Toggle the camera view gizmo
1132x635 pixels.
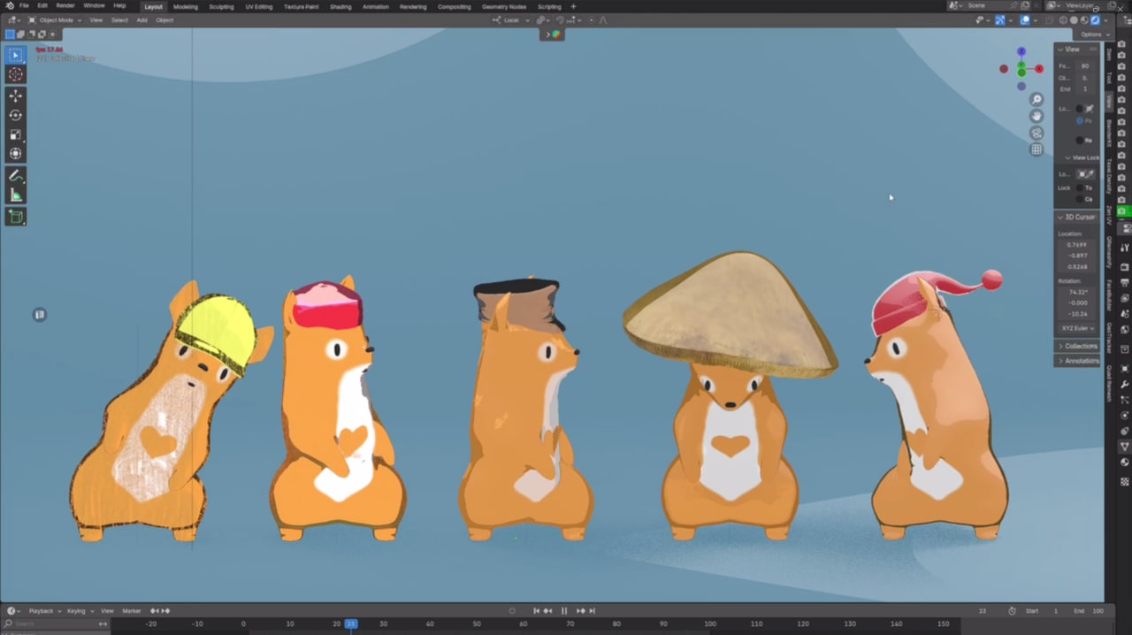[x=1036, y=133]
